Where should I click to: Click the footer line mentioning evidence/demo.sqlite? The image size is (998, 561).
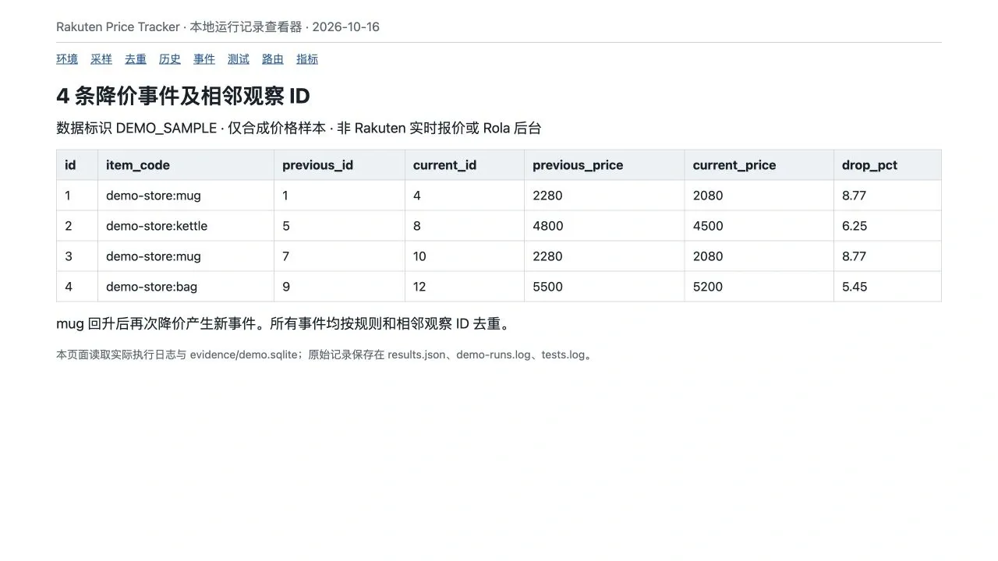pyautogui.click(x=325, y=355)
